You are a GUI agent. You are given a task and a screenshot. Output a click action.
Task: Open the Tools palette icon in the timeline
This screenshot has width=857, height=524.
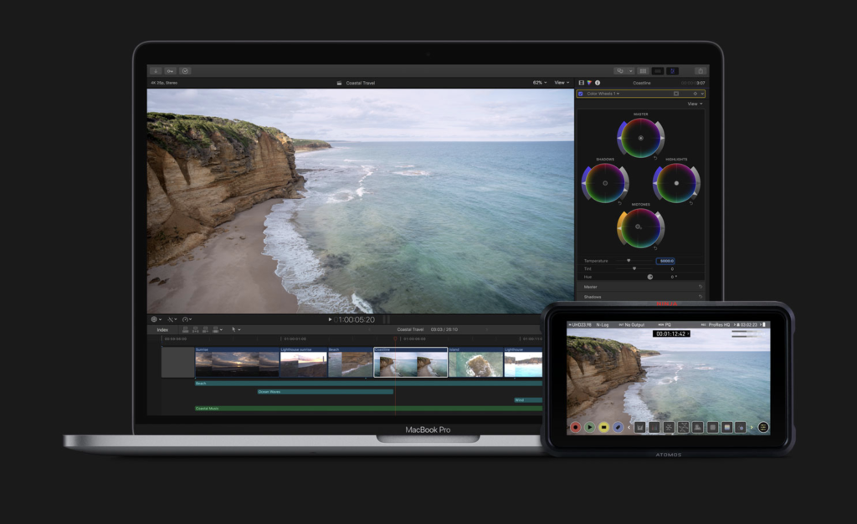click(234, 329)
